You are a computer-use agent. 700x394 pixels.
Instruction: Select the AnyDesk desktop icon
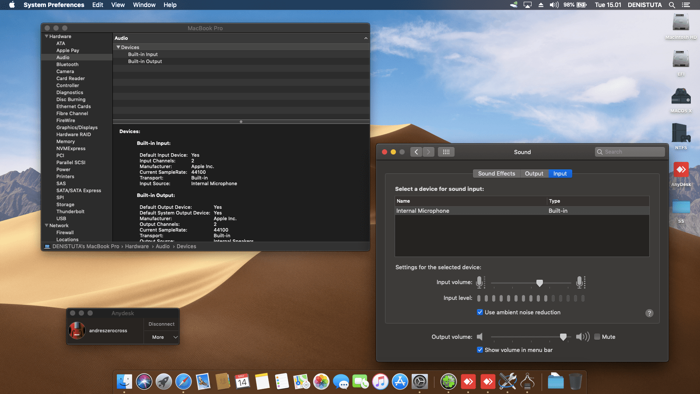[681, 173]
